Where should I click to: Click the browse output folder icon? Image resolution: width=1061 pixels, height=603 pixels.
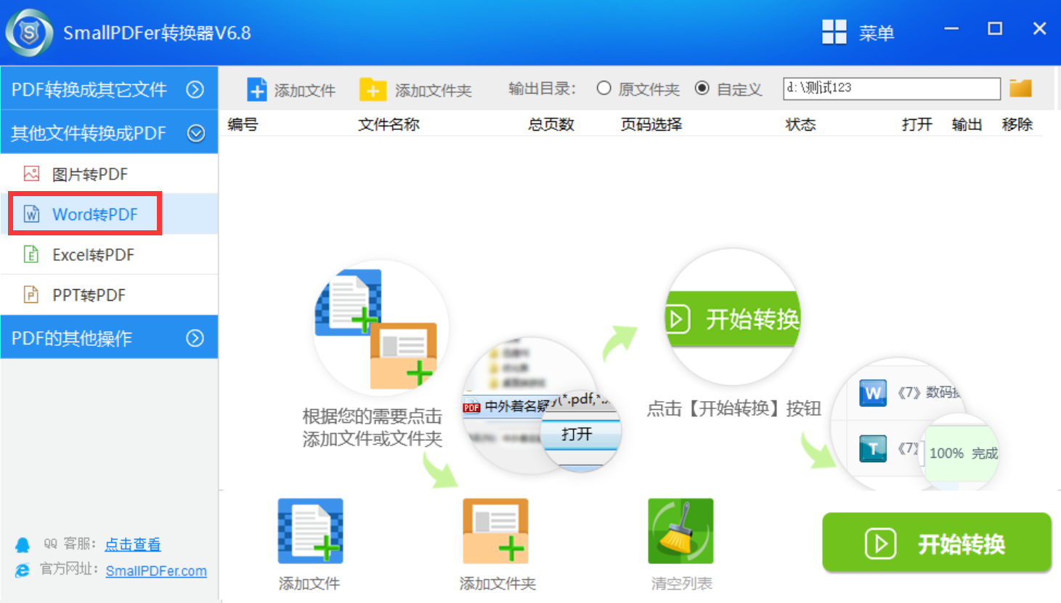tap(1020, 89)
